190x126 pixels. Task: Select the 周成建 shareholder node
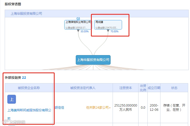click(x=108, y=25)
